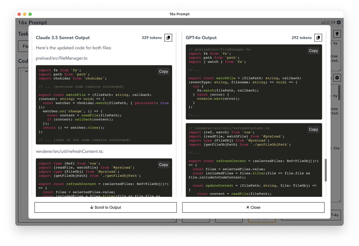359x246 pixels.
Task: Click '// ... (rest of the code remains unchanged)'
Action: tap(84, 140)
